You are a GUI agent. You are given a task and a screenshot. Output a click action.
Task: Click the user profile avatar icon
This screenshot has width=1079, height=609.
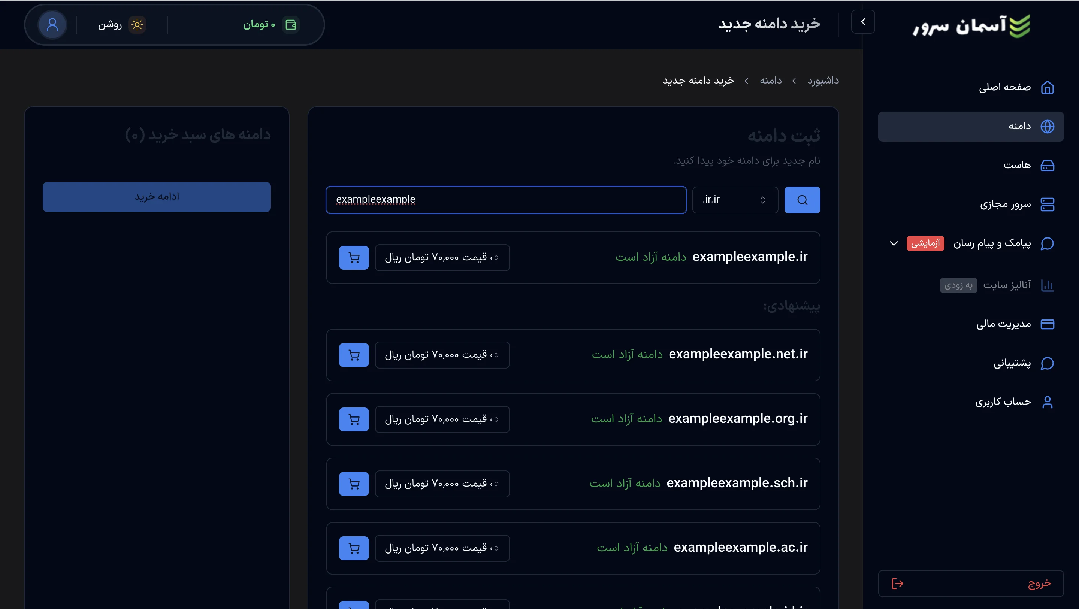tap(52, 25)
